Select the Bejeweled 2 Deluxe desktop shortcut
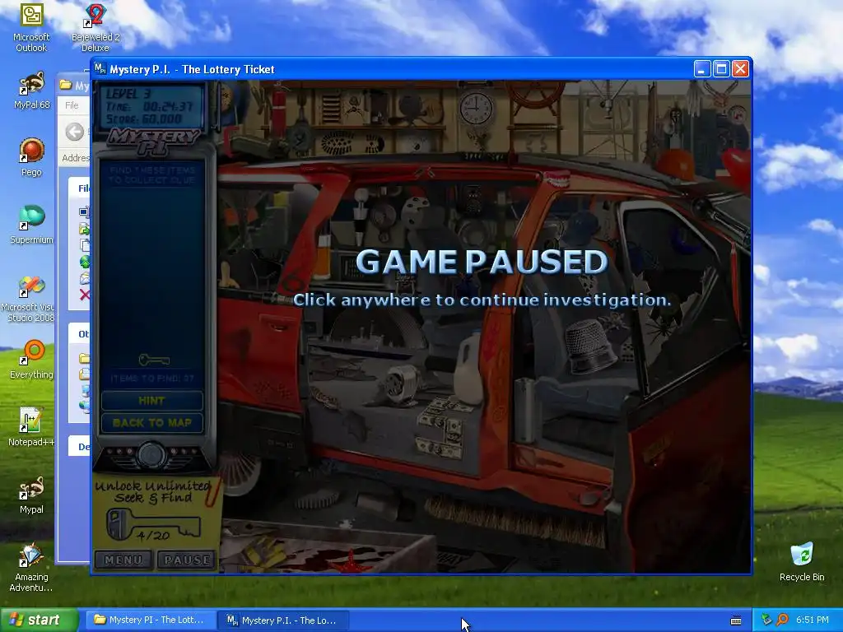This screenshot has height=632, width=843. coord(95,27)
